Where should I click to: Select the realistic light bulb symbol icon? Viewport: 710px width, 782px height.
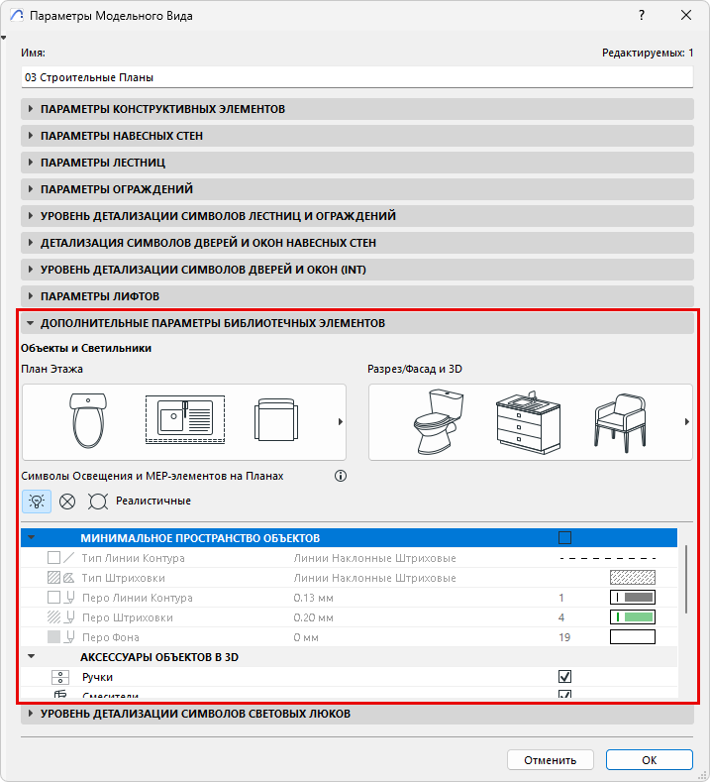[x=37, y=501]
